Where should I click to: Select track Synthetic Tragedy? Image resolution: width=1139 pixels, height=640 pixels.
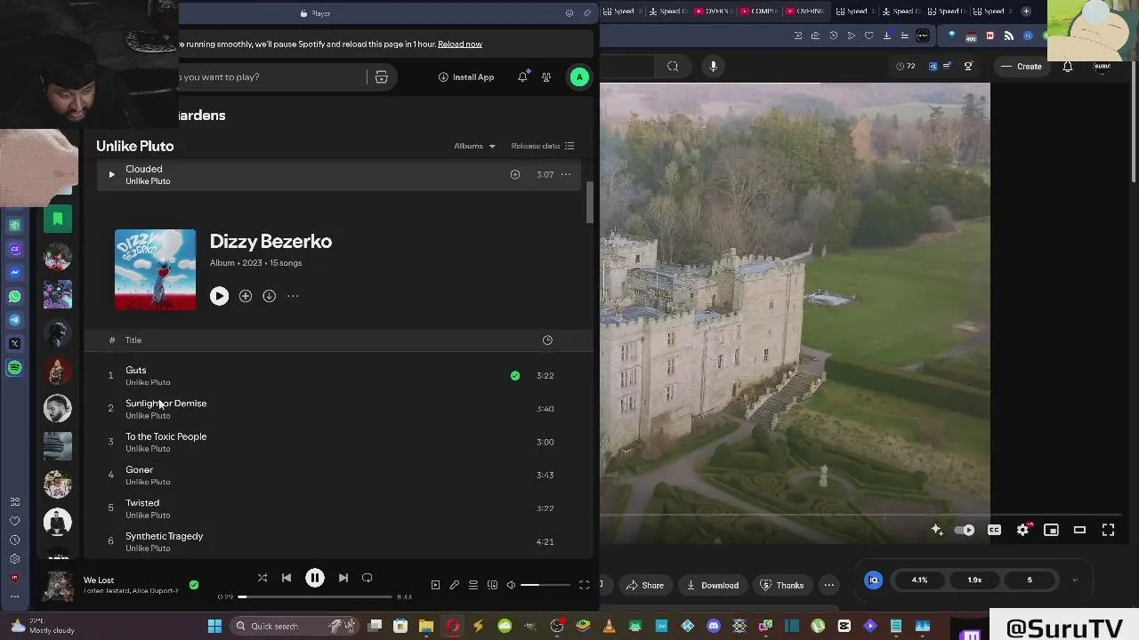(339, 541)
